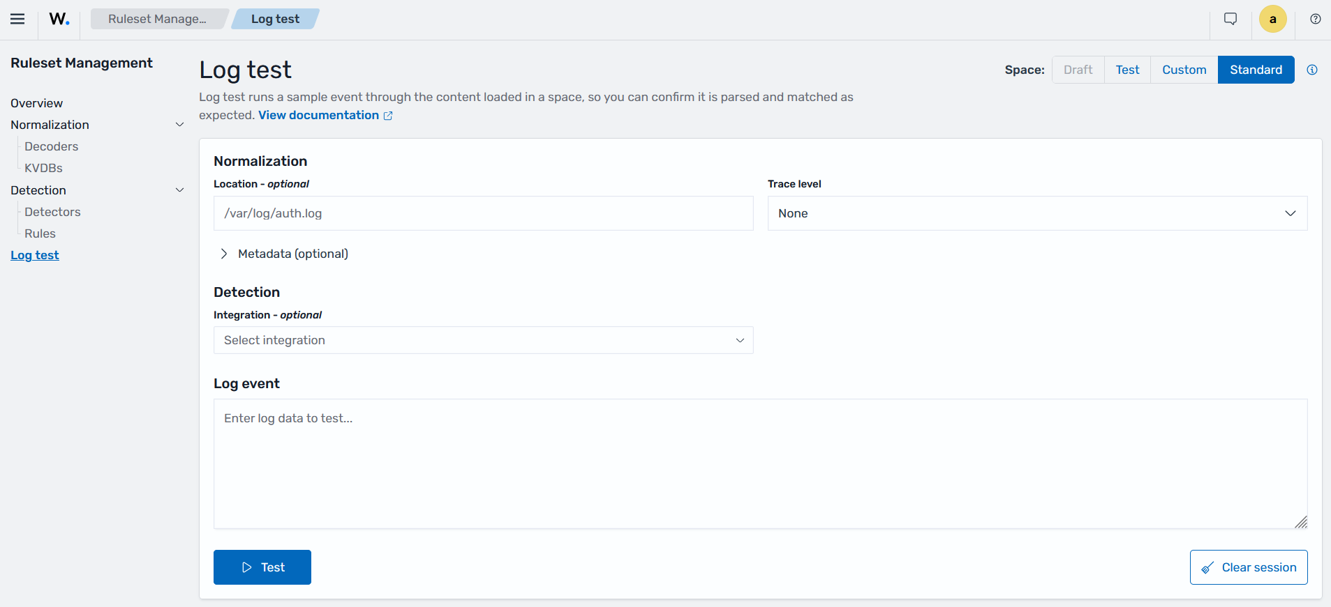This screenshot has height=607, width=1331.
Task: Show Space info tooltip icon
Action: pos(1312,70)
